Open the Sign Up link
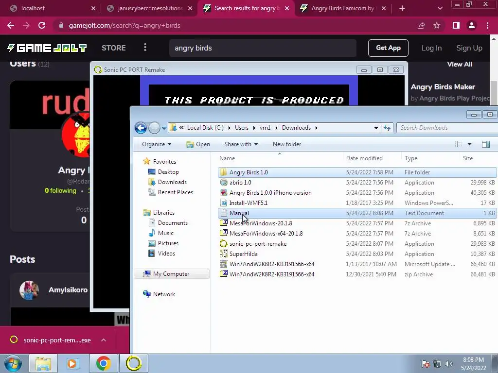The height and width of the screenshot is (373, 498). click(x=469, y=48)
